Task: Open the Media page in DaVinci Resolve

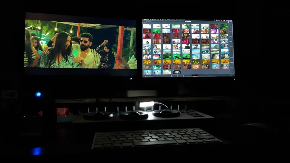Action: pyautogui.click(x=171, y=76)
